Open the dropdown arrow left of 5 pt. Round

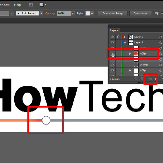point(12,13)
